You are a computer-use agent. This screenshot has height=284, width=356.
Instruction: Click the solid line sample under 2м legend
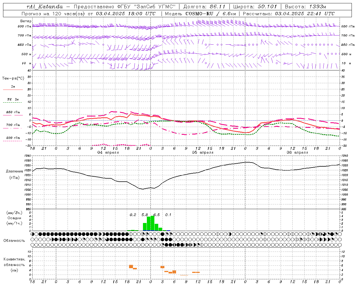click(13, 90)
